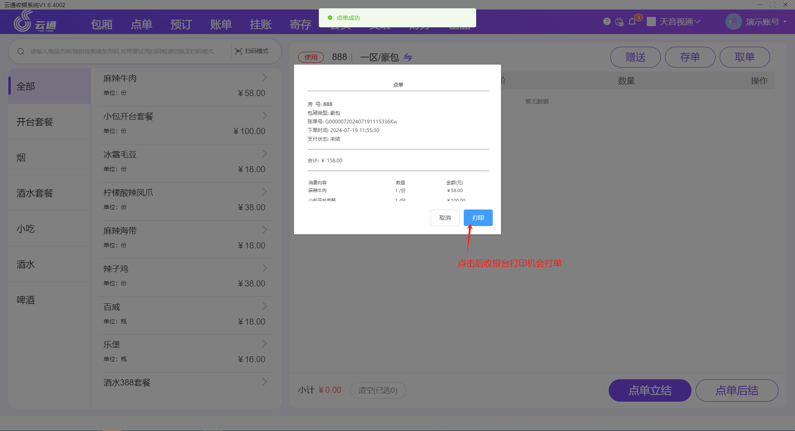
Task: Cancel the order receipt dialog
Action: pos(445,218)
